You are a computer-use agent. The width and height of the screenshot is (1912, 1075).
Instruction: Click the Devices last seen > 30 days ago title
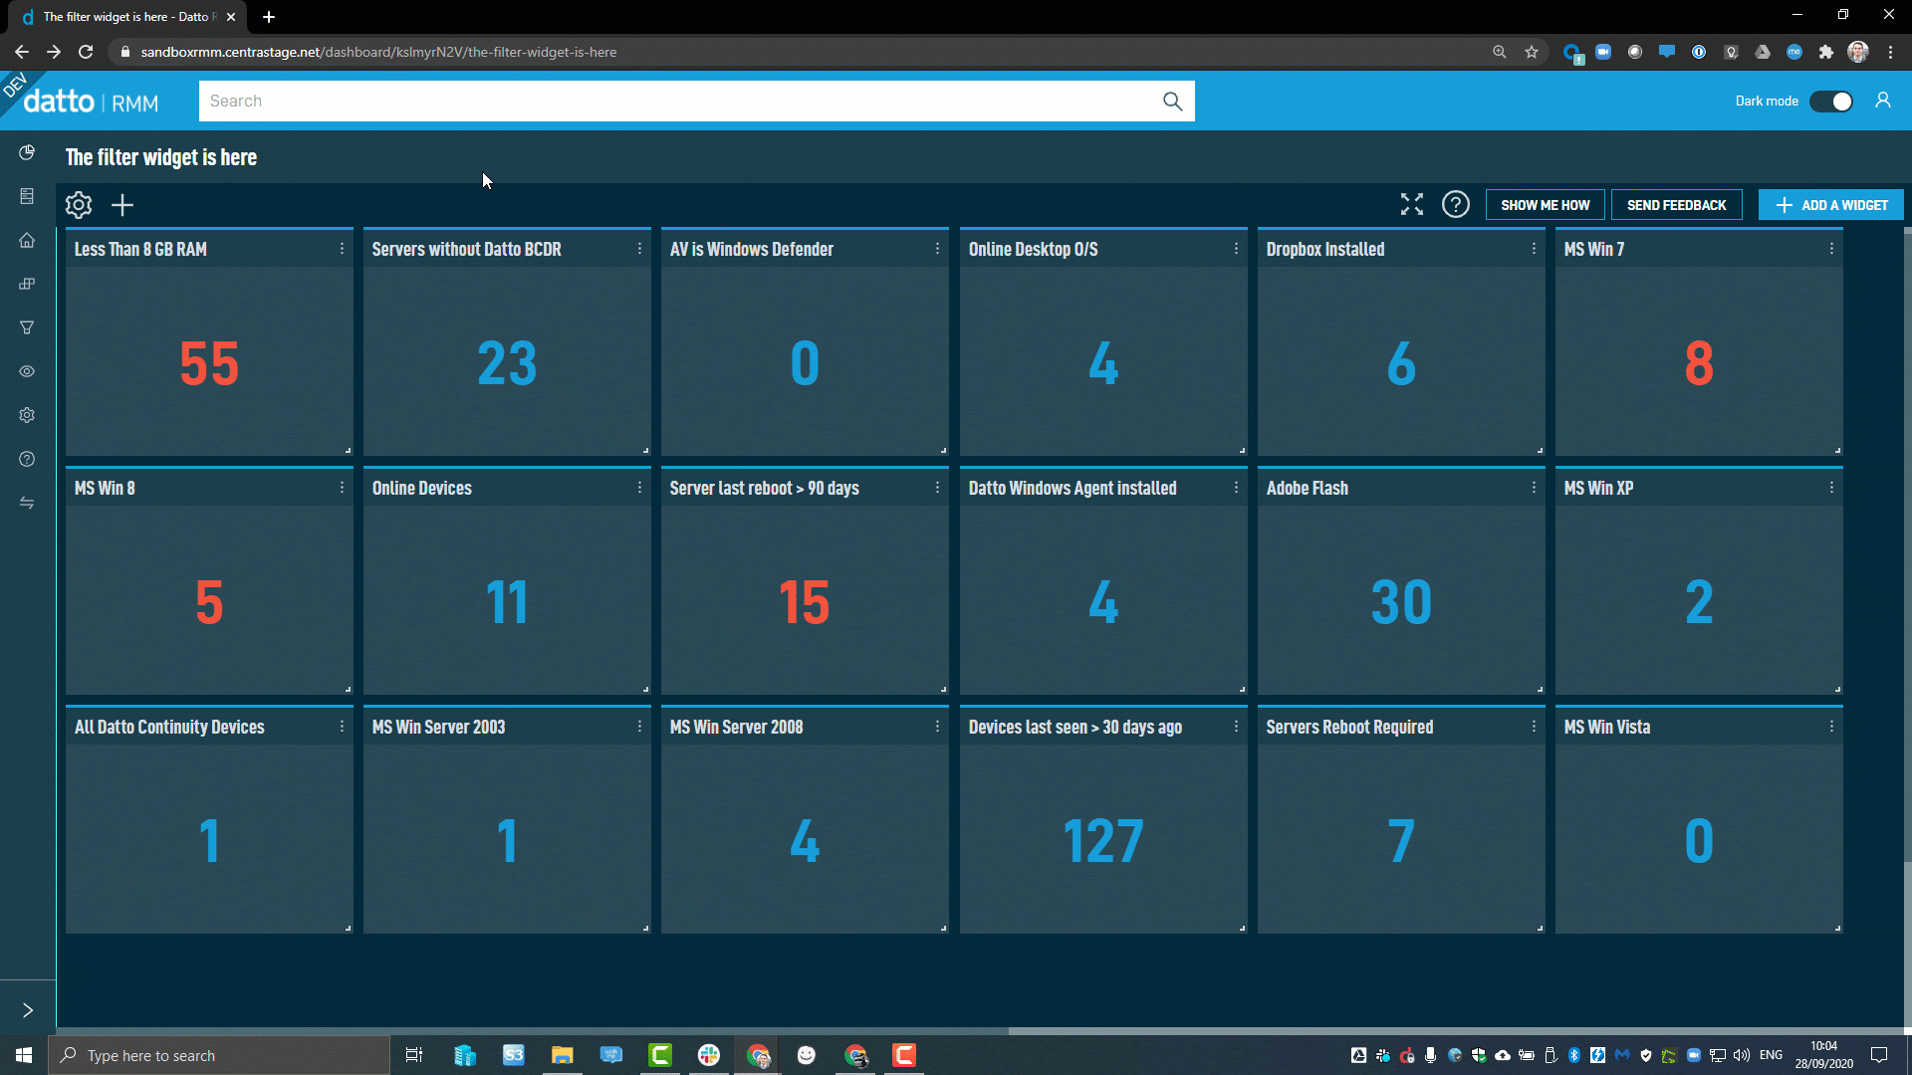pos(1075,727)
